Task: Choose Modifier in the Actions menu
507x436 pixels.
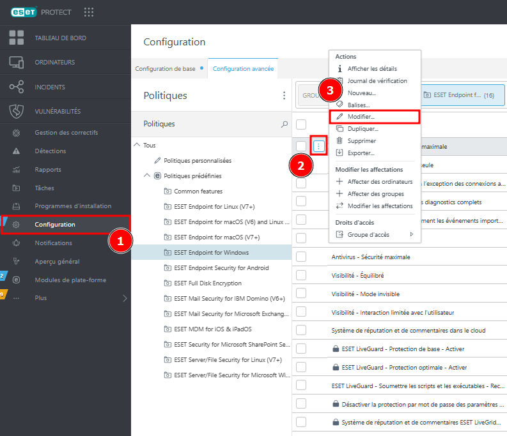Action: coord(375,117)
